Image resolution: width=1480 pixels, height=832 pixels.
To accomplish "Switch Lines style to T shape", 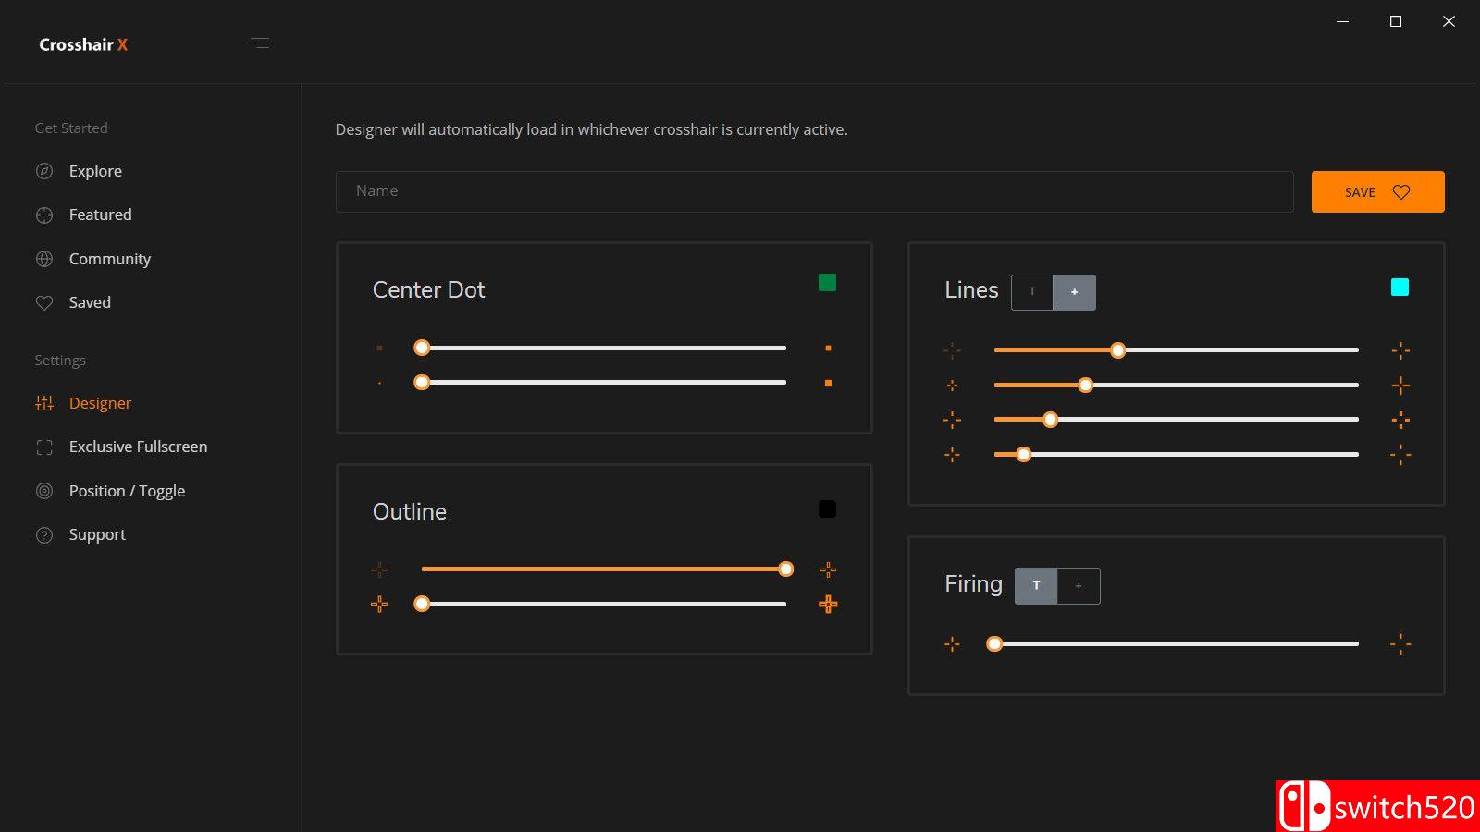I will coord(1032,292).
